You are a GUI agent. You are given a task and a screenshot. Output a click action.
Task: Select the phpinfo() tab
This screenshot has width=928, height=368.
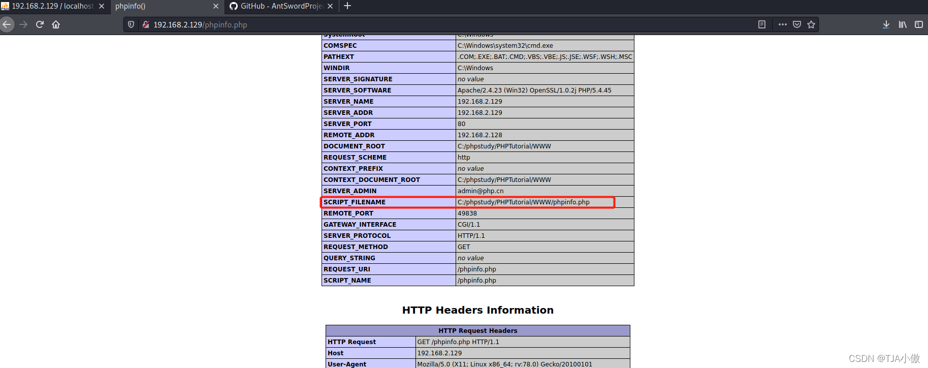167,6
